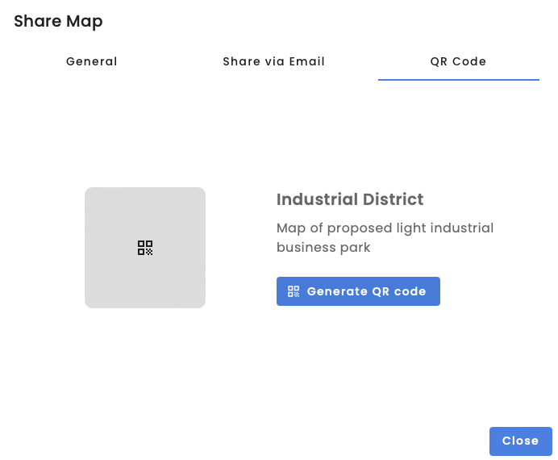
Task: Click the 'Map of proposed light industrial' text
Action: click(385, 228)
